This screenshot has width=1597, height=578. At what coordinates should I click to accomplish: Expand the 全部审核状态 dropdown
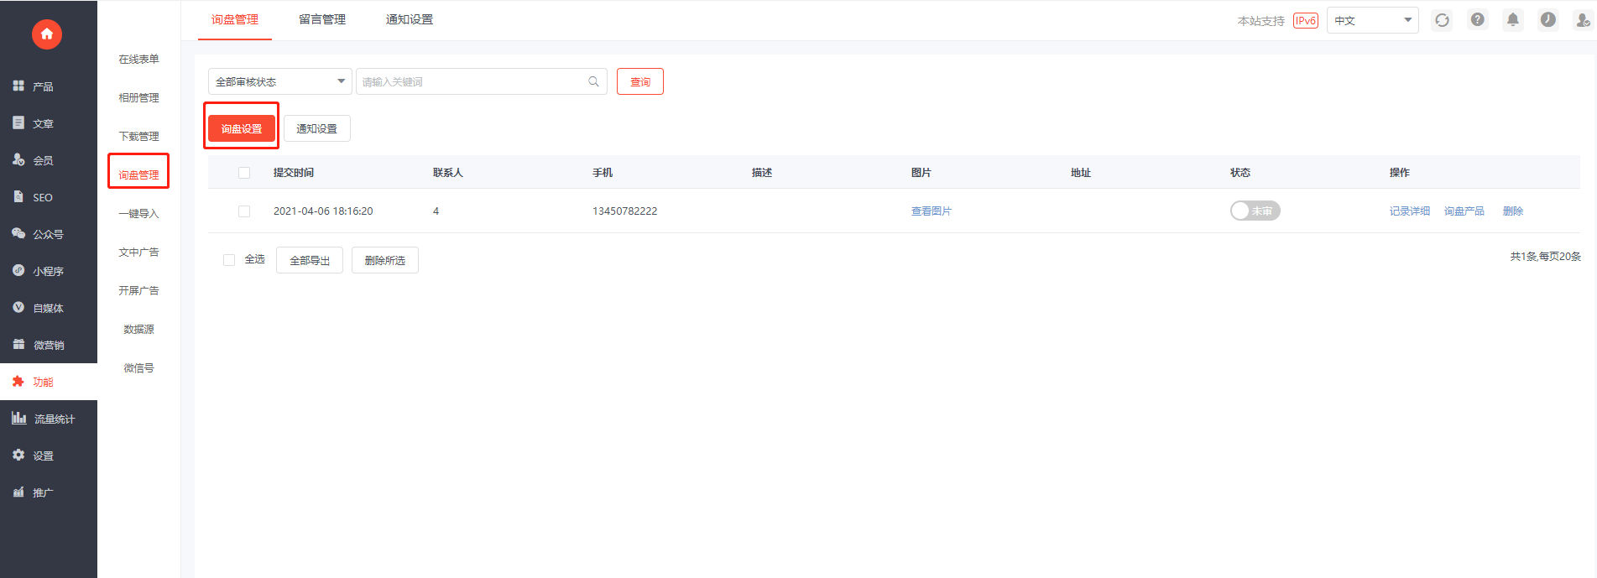click(279, 81)
